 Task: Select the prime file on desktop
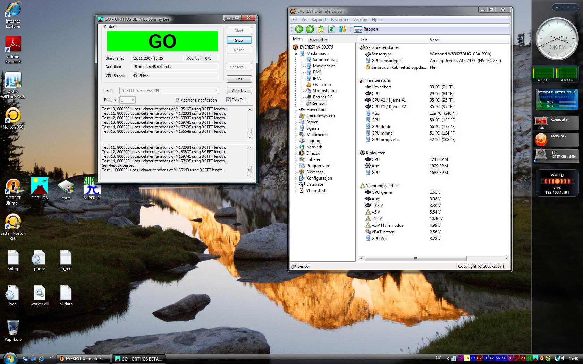[x=39, y=260]
